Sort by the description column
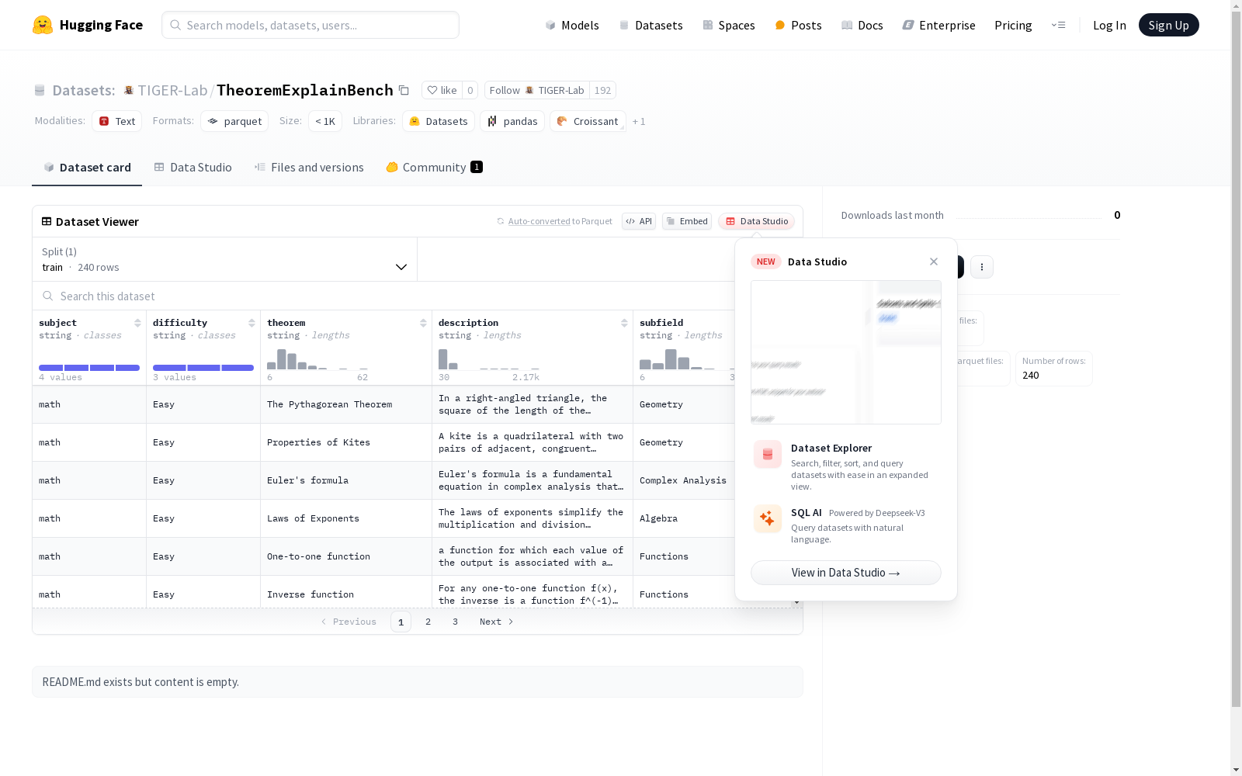The width and height of the screenshot is (1242, 776). click(624, 323)
